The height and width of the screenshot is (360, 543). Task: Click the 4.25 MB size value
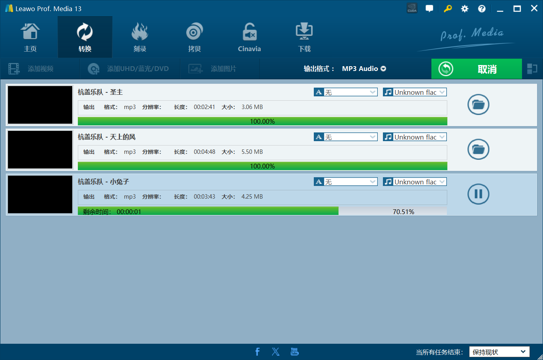(x=252, y=197)
